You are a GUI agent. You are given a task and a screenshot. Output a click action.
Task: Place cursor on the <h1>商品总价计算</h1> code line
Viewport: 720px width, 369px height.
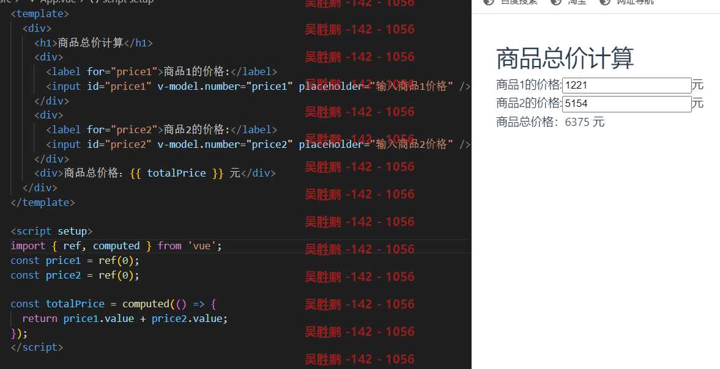(94, 43)
